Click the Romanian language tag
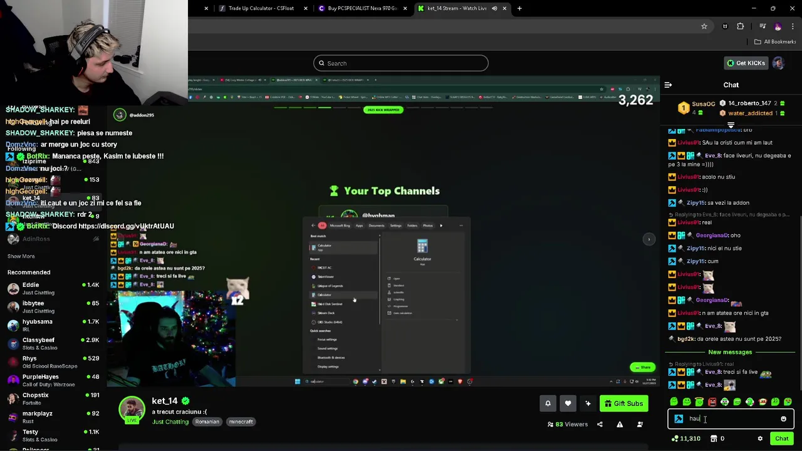The image size is (802, 451). point(207,422)
